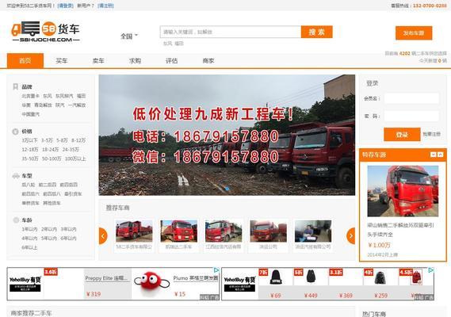Focus the keyword search input field

click(x=231, y=32)
